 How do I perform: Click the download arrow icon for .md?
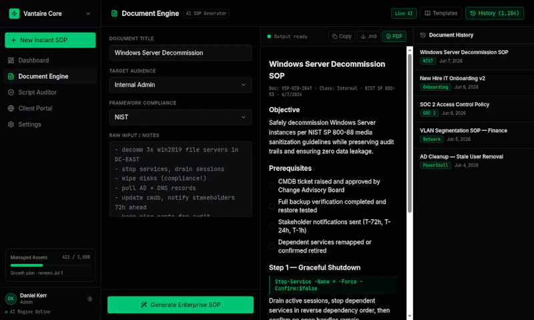pos(363,36)
